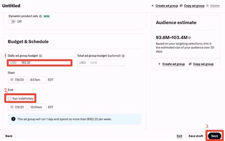Click the Daily ad group budget amount field
225x141 pixels.
[45, 63]
